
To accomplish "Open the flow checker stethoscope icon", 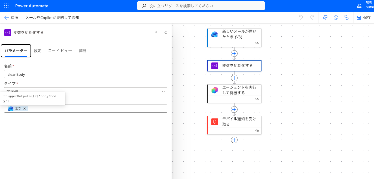I will tap(346, 18).
